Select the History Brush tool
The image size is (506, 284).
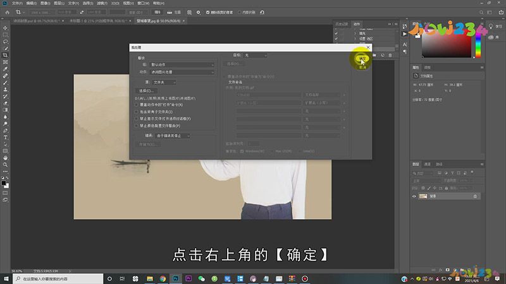coord(5,97)
